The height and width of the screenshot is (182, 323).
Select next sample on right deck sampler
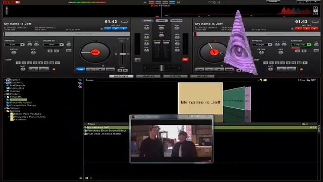(304, 51)
